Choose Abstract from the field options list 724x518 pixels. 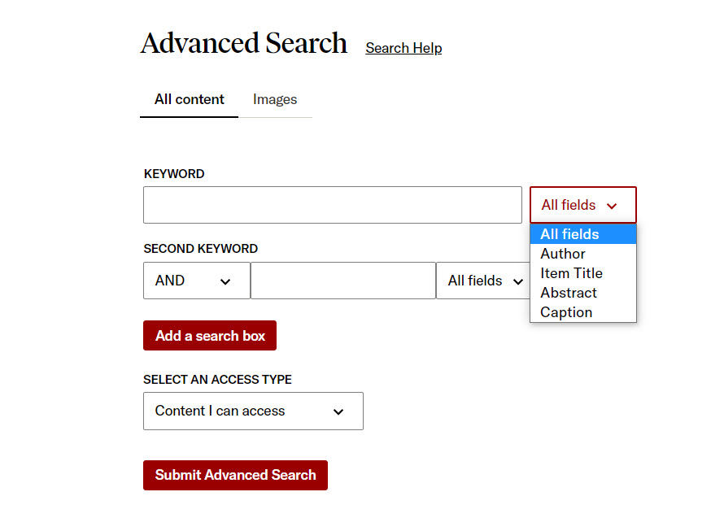point(569,292)
